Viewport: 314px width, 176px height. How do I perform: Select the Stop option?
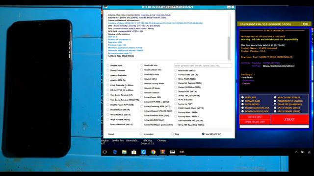click(175, 134)
